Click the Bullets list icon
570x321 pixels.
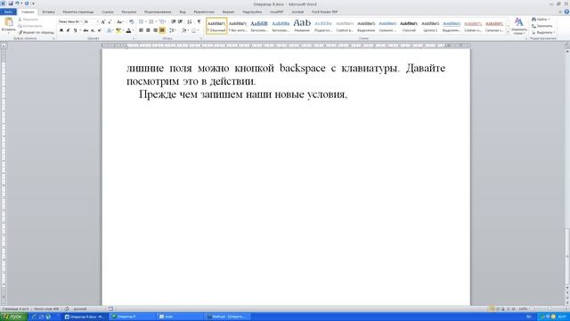pyautogui.click(x=141, y=21)
